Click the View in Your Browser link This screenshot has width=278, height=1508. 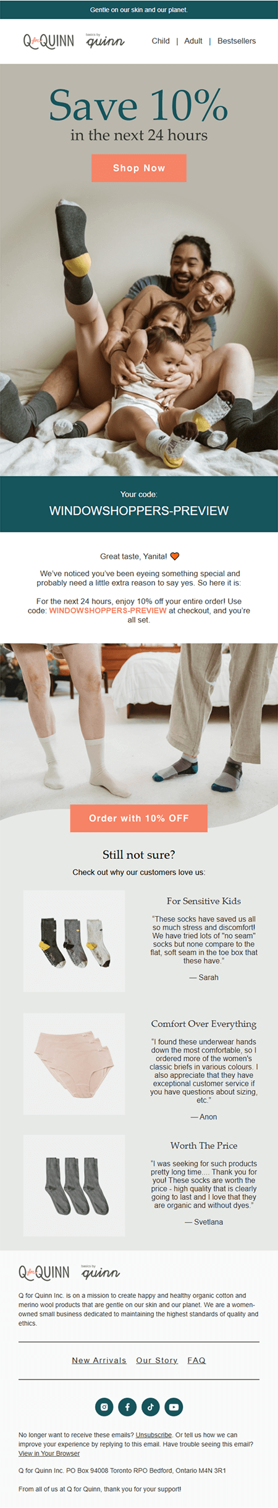(49, 1453)
